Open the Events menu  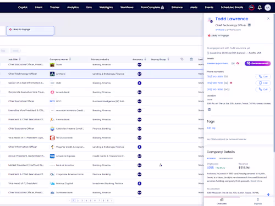(x=209, y=7)
